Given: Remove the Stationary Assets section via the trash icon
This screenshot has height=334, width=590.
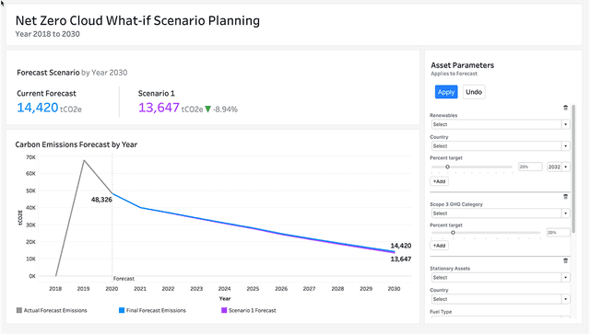Looking at the screenshot, I should tap(565, 260).
